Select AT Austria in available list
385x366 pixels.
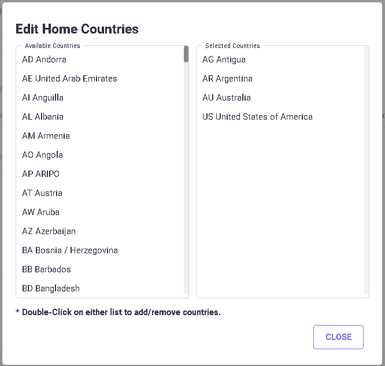(42, 193)
